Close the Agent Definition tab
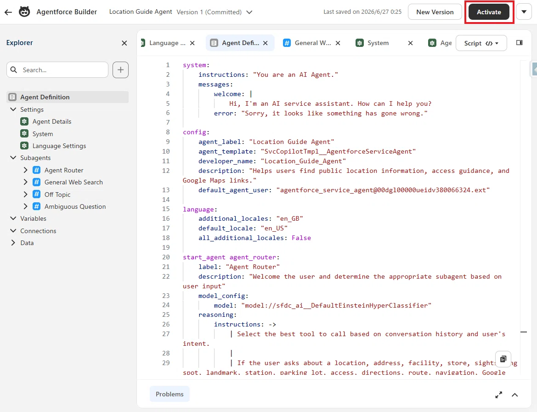Viewport: 537px width, 412px height. click(x=266, y=43)
